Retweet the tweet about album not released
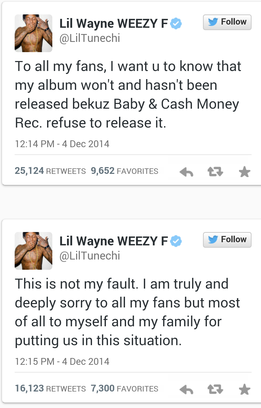This screenshot has height=408, width=261. (x=215, y=172)
